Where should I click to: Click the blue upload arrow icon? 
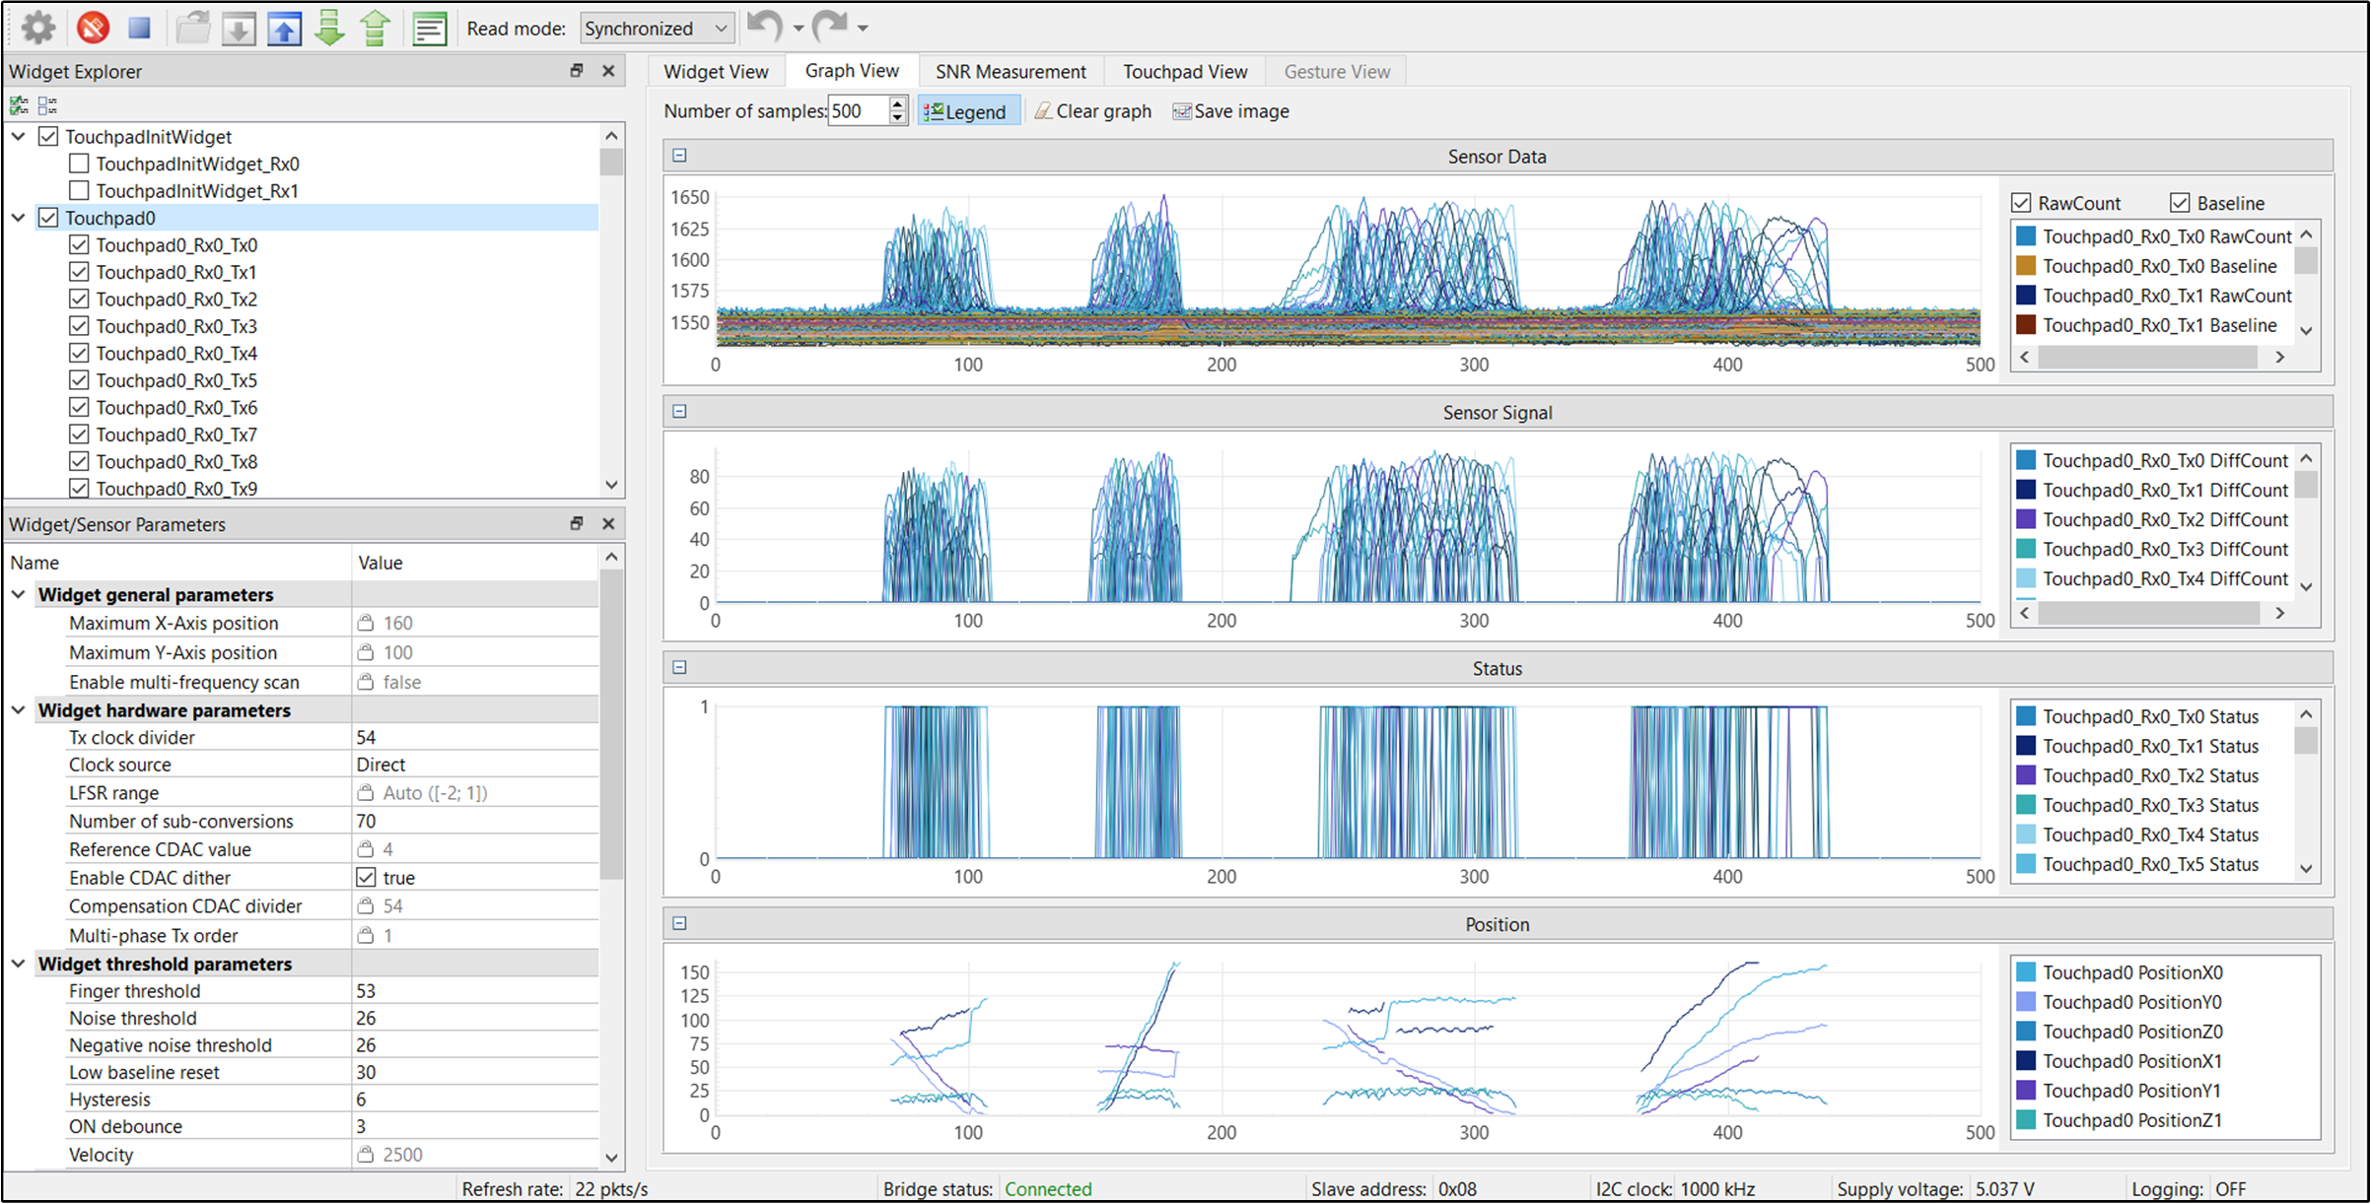[x=284, y=30]
